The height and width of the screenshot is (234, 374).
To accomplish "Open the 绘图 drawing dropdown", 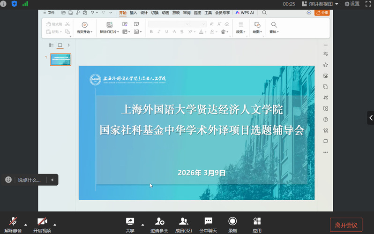I will click(257, 28).
